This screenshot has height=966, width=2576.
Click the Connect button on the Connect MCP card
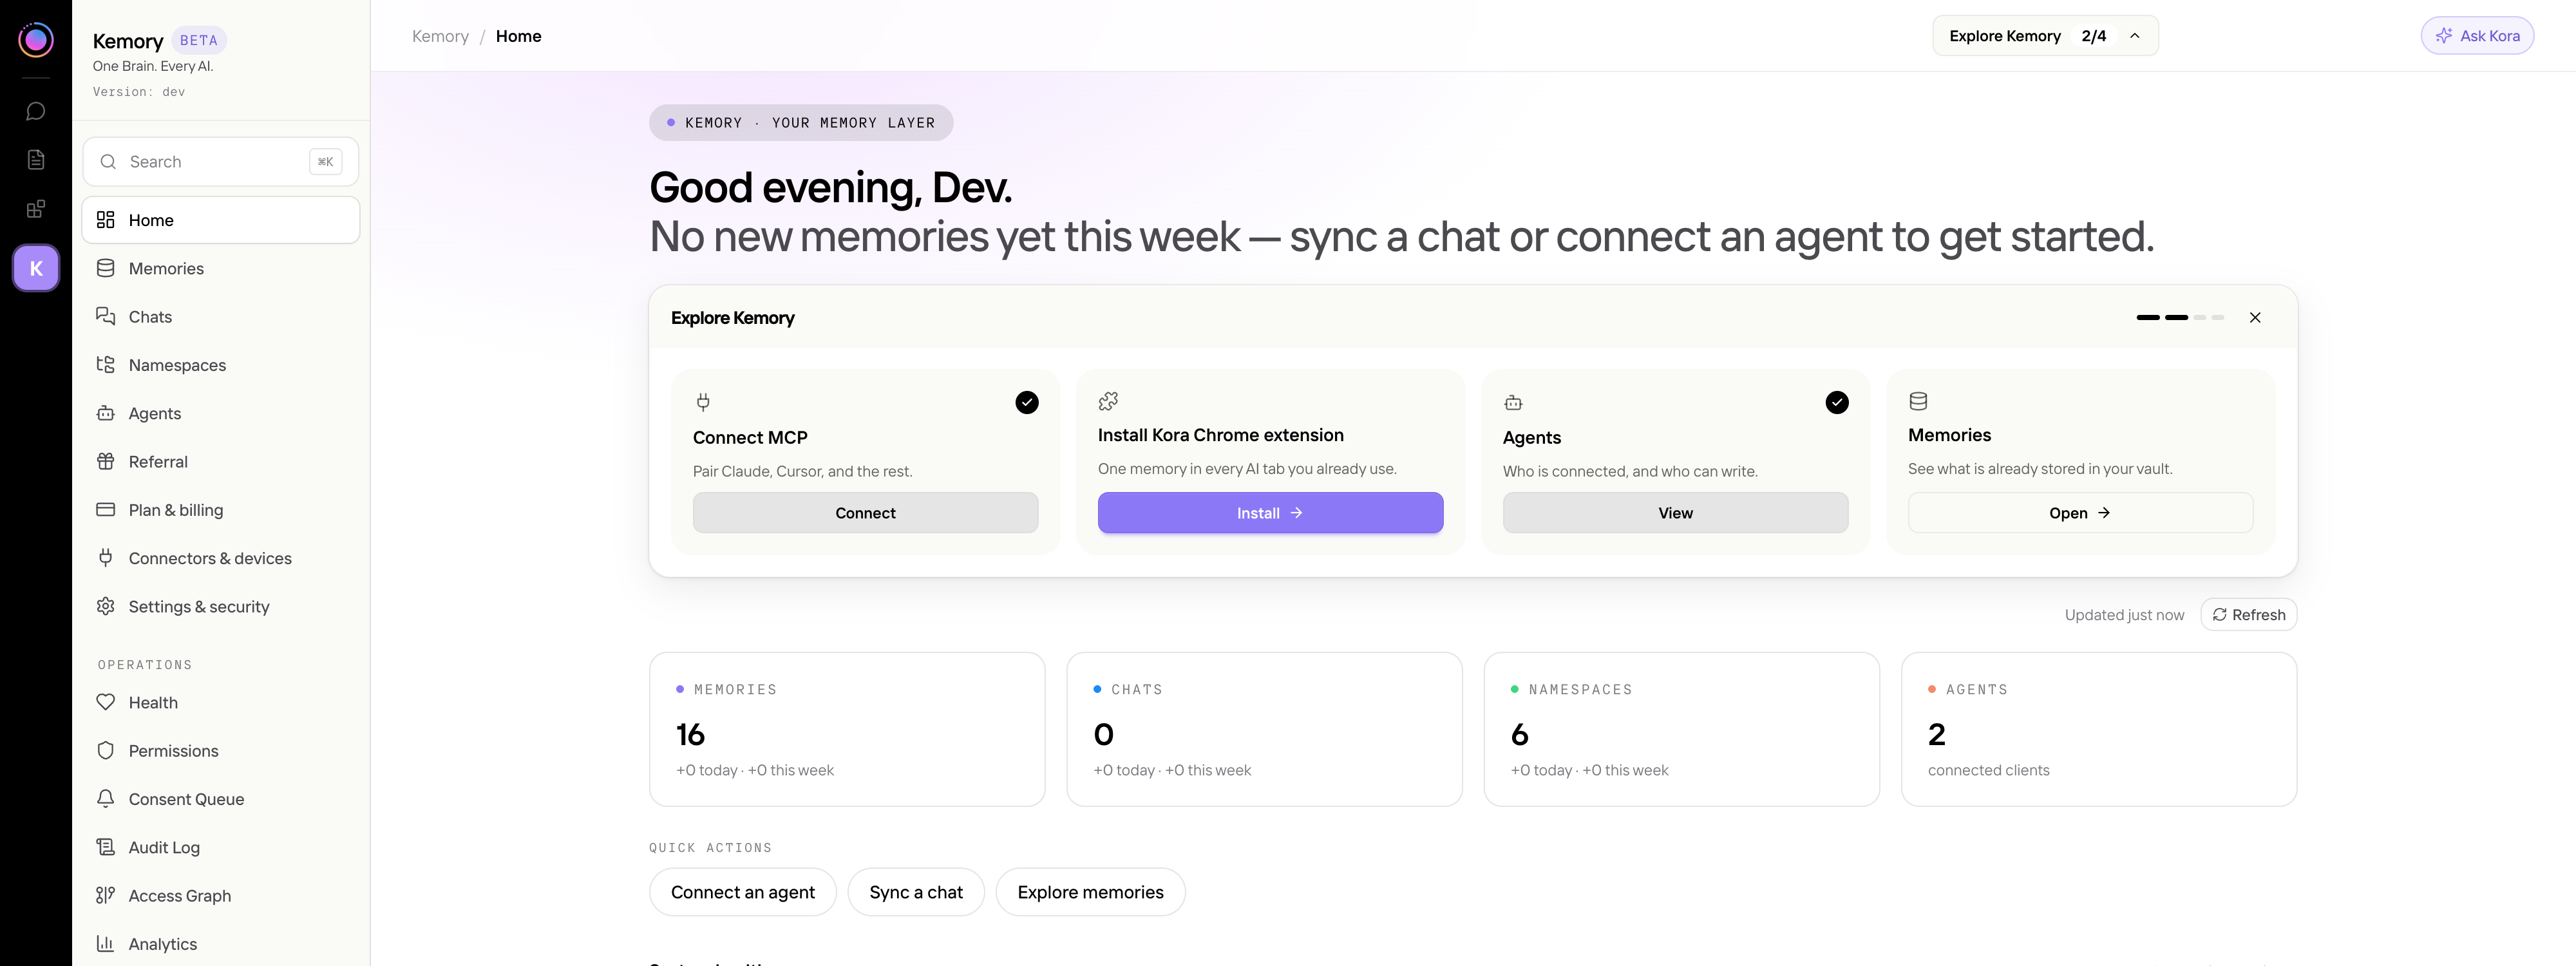(x=865, y=513)
